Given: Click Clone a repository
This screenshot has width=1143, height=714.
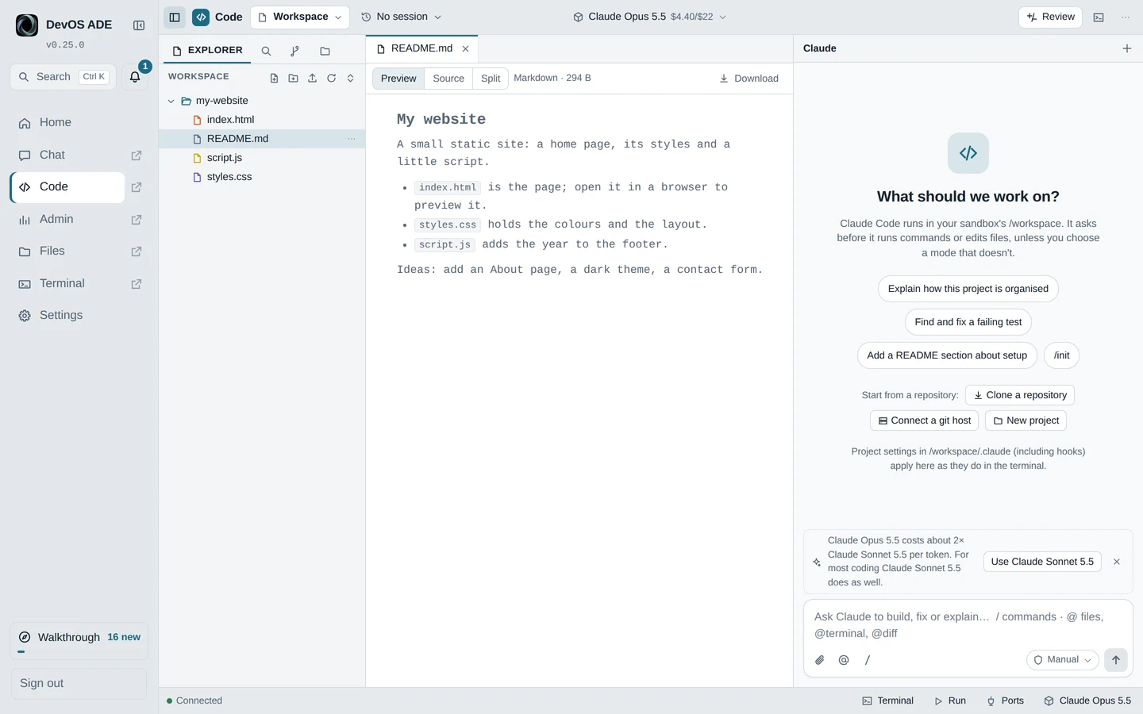Looking at the screenshot, I should tap(1020, 395).
